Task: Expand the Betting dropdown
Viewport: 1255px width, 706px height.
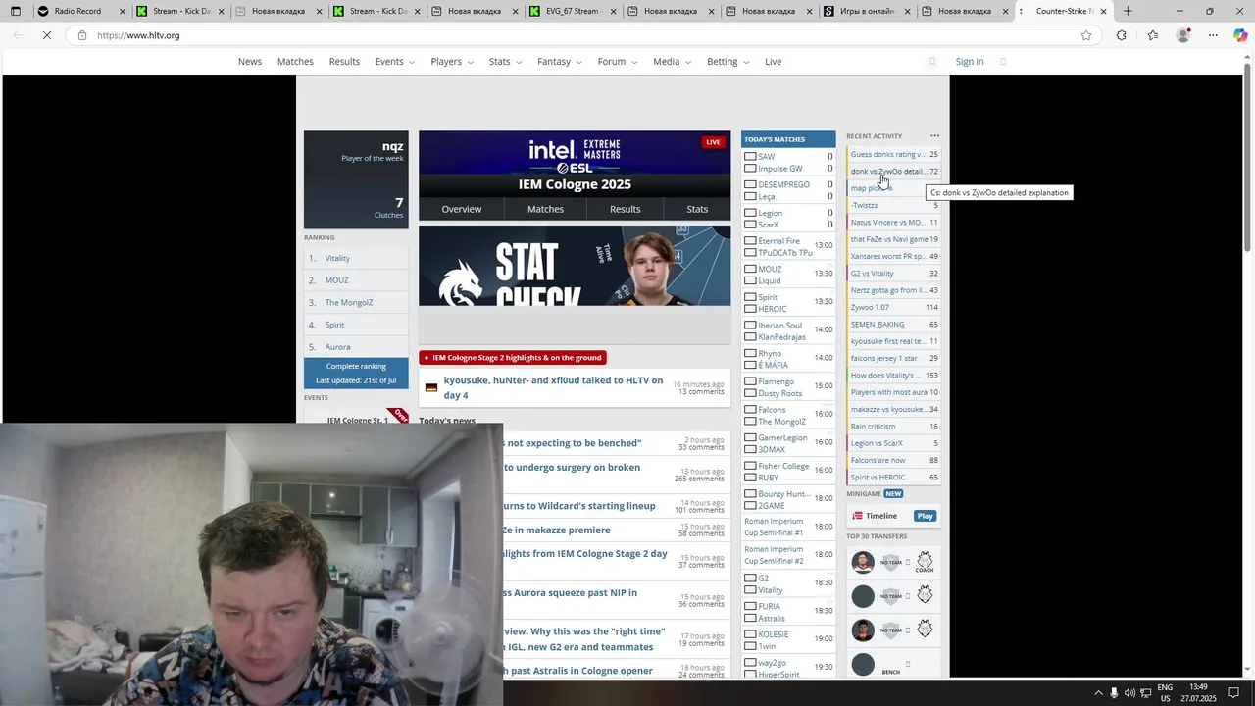Action: (728, 61)
